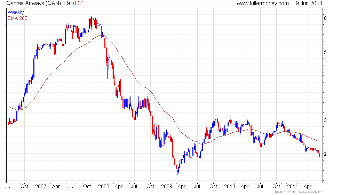Viewport: 341px width, 195px height.
Task: Click the '5' price axis label
Action: point(325,52)
